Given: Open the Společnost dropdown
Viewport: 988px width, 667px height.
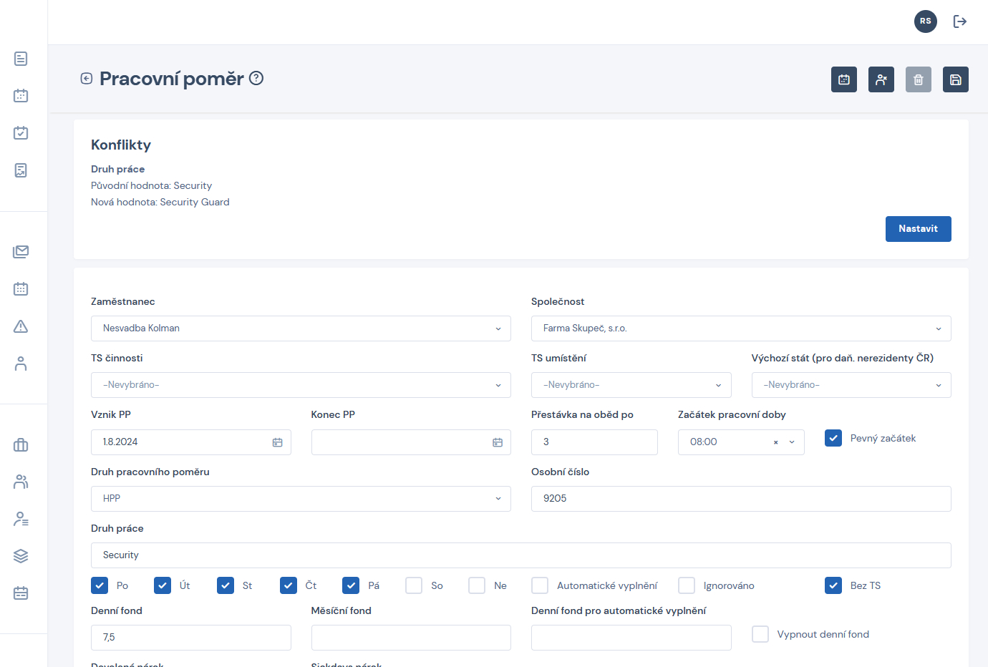Looking at the screenshot, I should pos(740,328).
